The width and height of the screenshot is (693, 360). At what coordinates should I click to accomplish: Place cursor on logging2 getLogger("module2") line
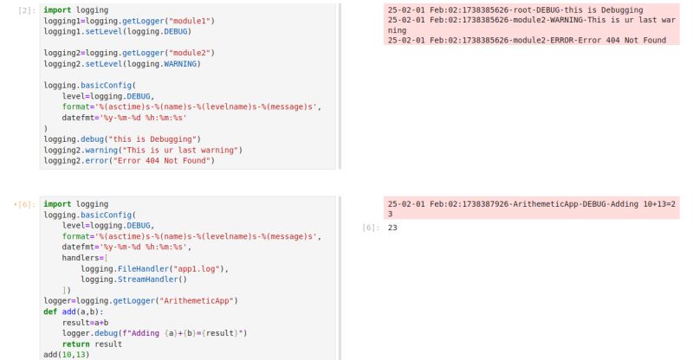(x=129, y=53)
